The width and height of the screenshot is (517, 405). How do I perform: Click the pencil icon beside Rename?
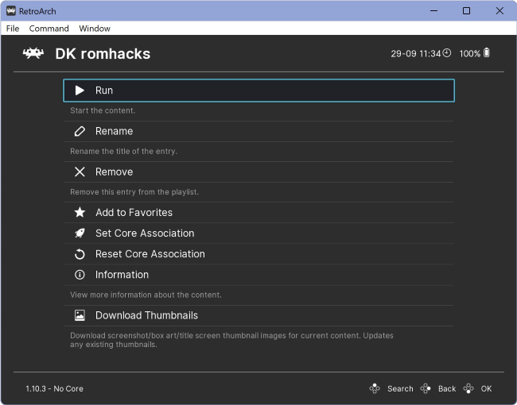80,131
